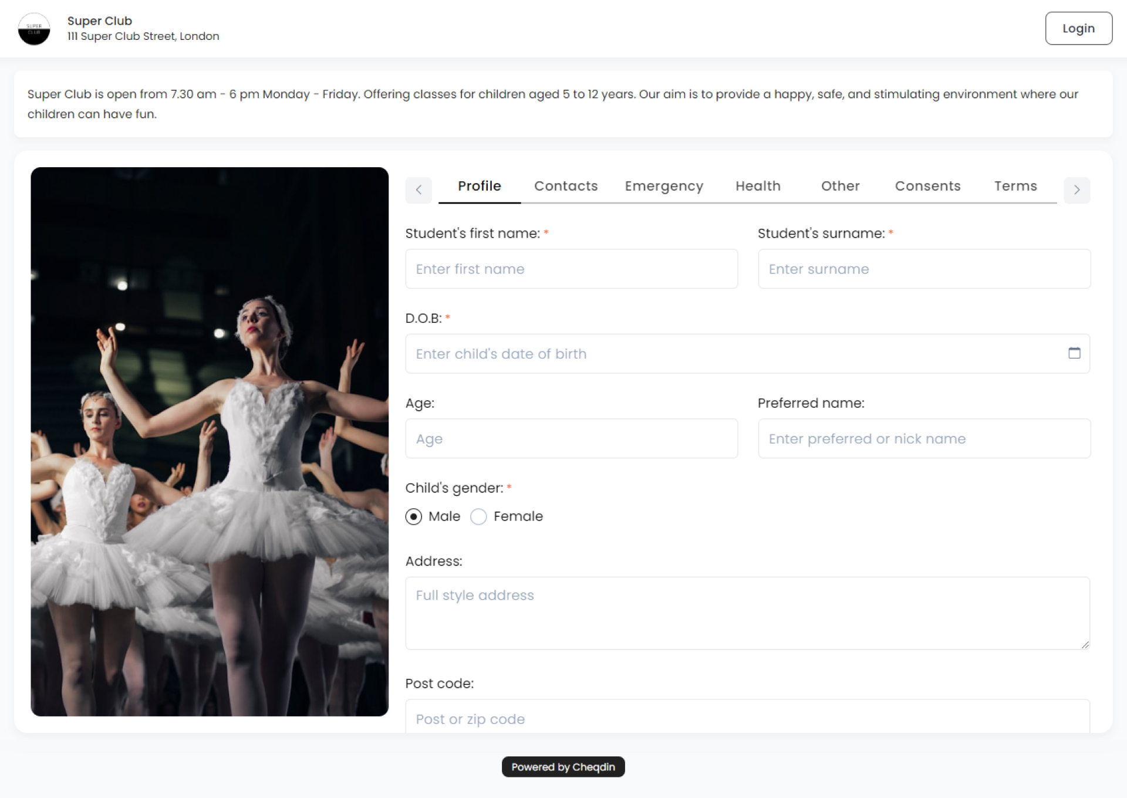Focus the preferred or nick name field
The width and height of the screenshot is (1127, 798).
pos(924,438)
